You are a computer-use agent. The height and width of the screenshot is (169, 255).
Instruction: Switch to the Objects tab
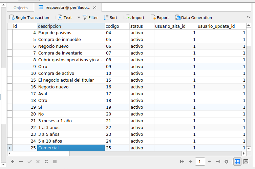point(21,8)
